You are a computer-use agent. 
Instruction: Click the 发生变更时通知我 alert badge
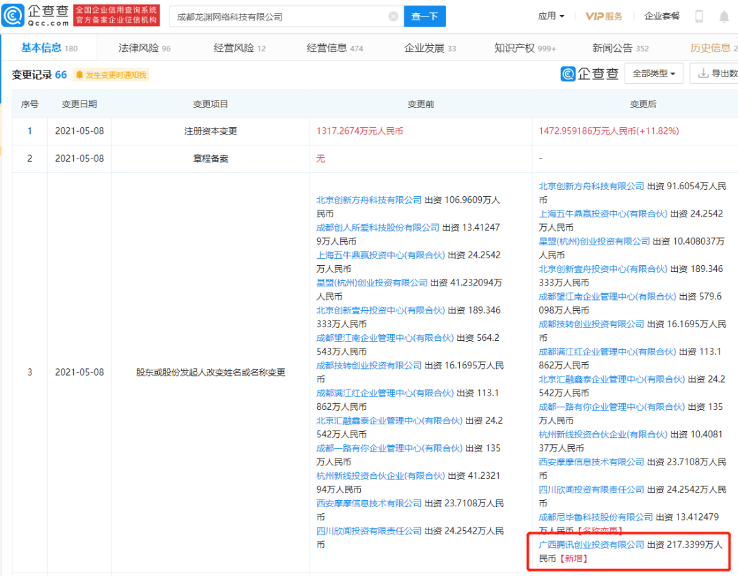[111, 74]
